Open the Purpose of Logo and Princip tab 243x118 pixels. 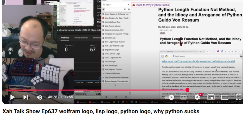116,34
